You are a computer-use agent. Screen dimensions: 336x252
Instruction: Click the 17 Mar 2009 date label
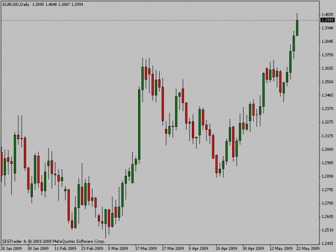[146, 249]
